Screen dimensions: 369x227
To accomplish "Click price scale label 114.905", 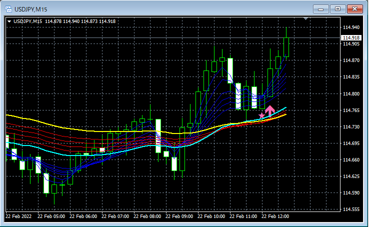I will coord(351,44).
